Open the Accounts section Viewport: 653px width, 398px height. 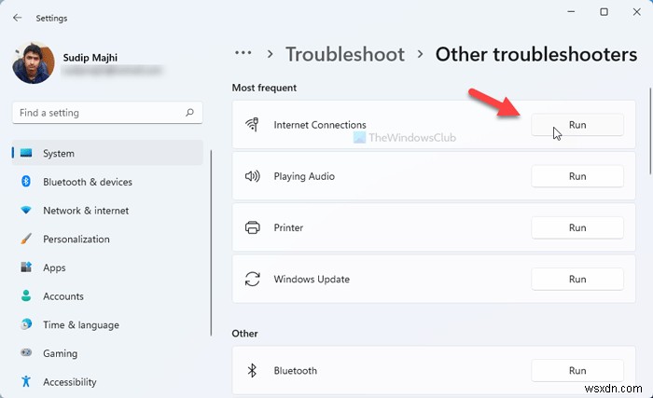(63, 296)
